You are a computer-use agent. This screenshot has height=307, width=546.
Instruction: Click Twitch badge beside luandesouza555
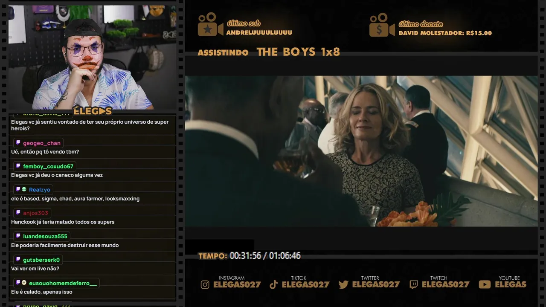click(18, 236)
